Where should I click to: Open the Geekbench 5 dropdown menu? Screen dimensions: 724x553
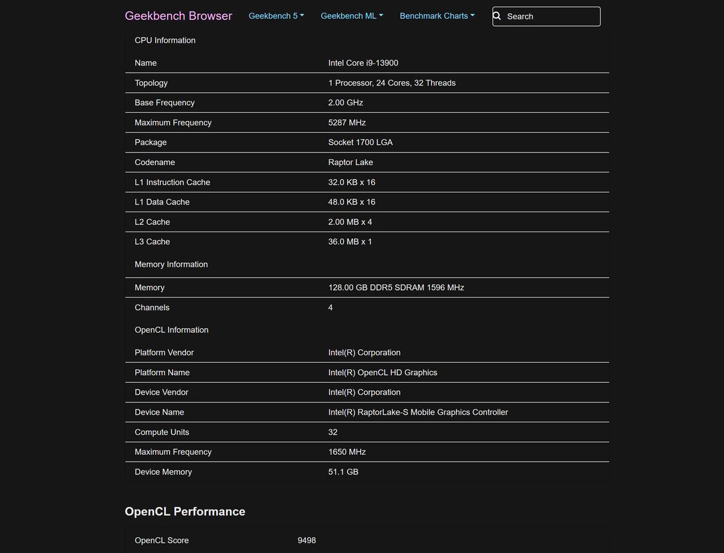coord(276,16)
